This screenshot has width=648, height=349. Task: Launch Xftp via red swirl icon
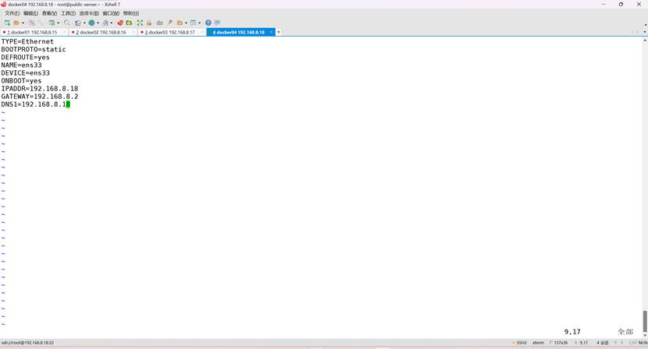[120, 23]
